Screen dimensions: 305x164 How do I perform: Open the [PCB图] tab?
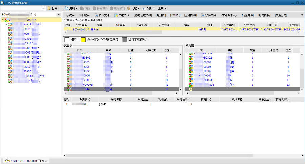point(175,15)
